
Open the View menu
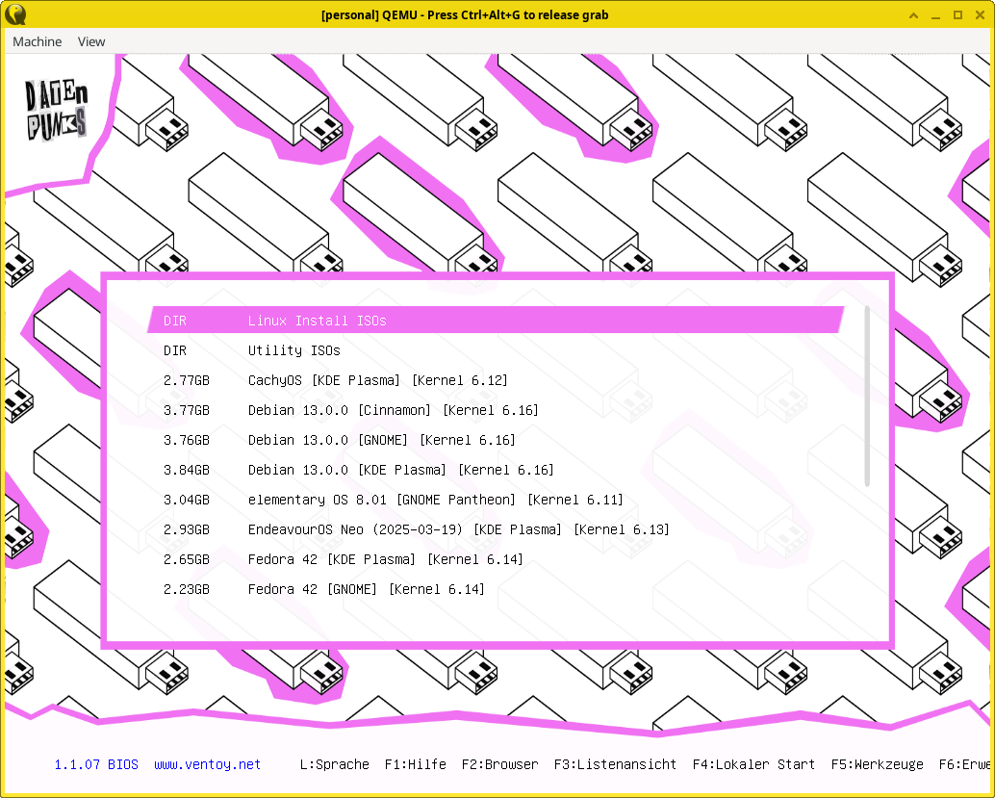[91, 41]
